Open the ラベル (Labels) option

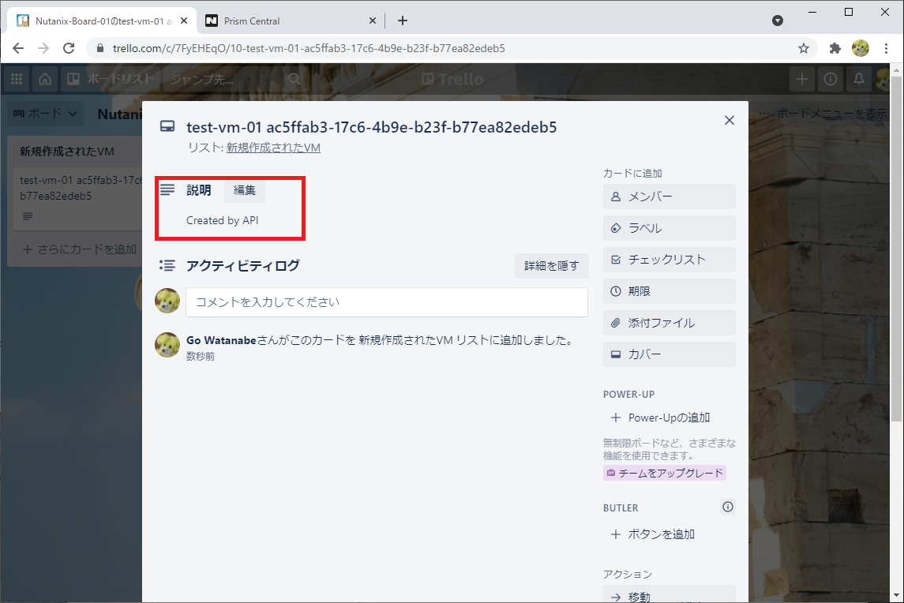coord(668,228)
